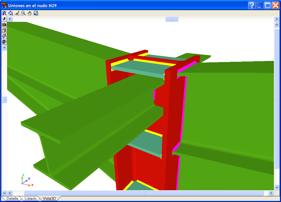
Task: Click the up arrow of left rotation scrollbar
Action: click(4, 48)
